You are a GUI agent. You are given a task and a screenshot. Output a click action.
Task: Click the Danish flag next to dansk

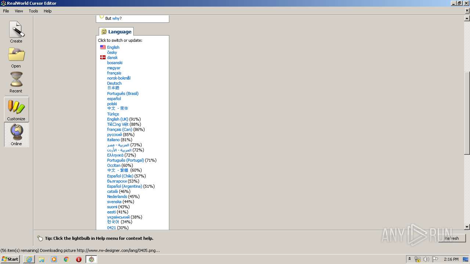click(x=103, y=58)
